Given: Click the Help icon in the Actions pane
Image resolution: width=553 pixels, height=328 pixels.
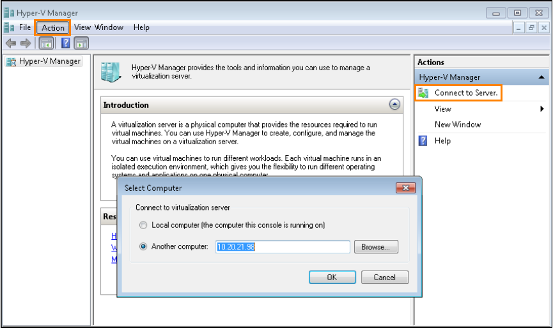Looking at the screenshot, I should pos(423,140).
